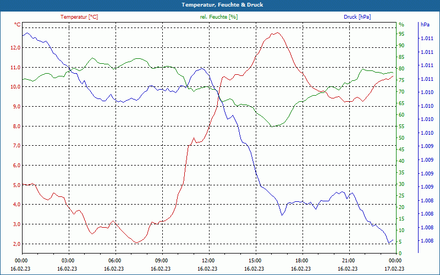Image resolution: width=440 pixels, height=275 pixels.
Task: Click the red °C axis unit label
Action: (x=18, y=25)
